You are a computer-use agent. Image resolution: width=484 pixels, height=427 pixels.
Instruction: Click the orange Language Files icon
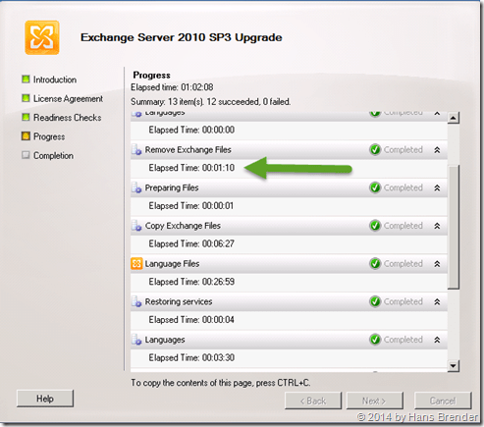coord(136,264)
